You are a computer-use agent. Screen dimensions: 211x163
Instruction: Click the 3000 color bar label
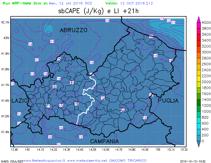click(x=206, y=52)
